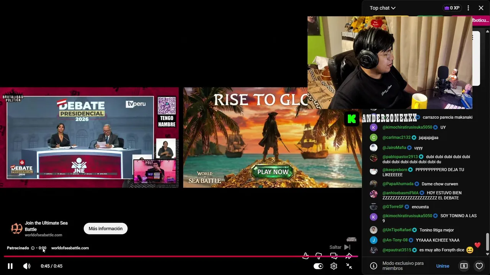Open comments via speech bubble icon
The height and width of the screenshot is (275, 490).
click(x=333, y=256)
